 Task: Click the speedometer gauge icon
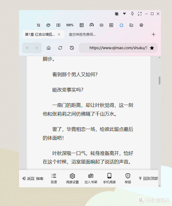tap(92, 25)
